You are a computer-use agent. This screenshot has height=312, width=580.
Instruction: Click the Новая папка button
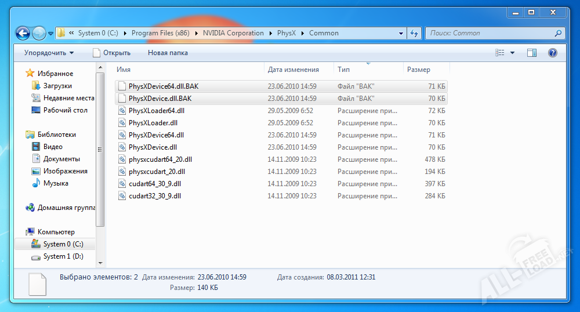(168, 53)
